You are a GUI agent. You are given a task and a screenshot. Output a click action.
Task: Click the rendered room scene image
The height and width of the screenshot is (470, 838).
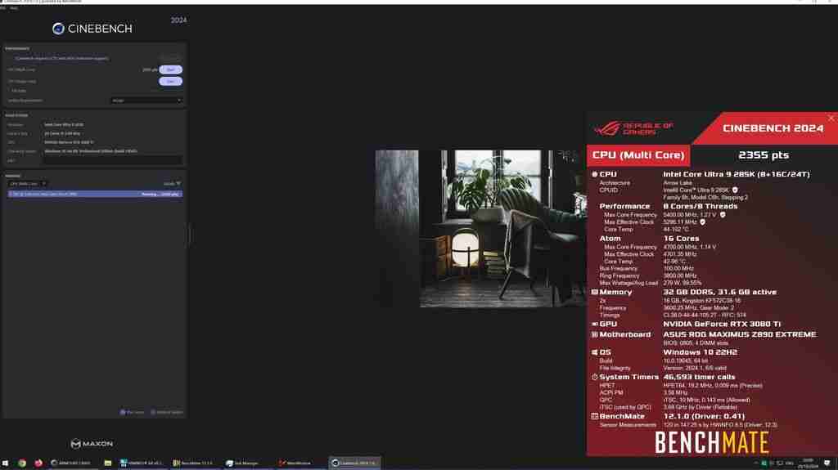(481, 229)
